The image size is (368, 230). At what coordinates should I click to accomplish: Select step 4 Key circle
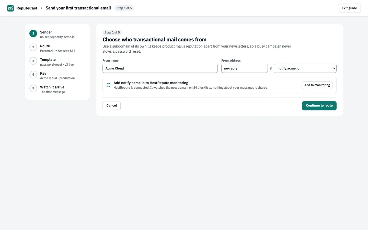(33, 75)
